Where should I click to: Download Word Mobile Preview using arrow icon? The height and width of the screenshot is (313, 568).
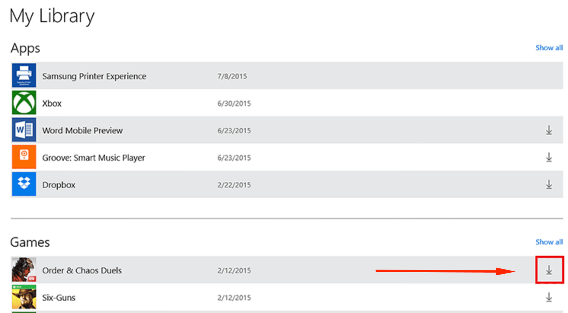[x=549, y=130]
